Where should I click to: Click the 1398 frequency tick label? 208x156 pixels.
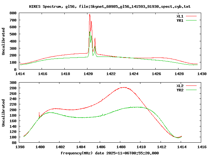pos(20,147)
